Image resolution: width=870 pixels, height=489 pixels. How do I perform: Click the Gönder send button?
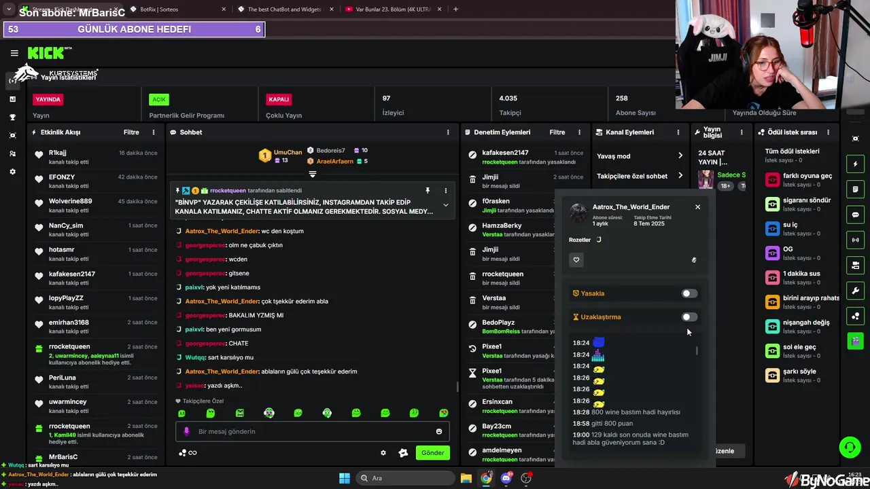click(433, 453)
